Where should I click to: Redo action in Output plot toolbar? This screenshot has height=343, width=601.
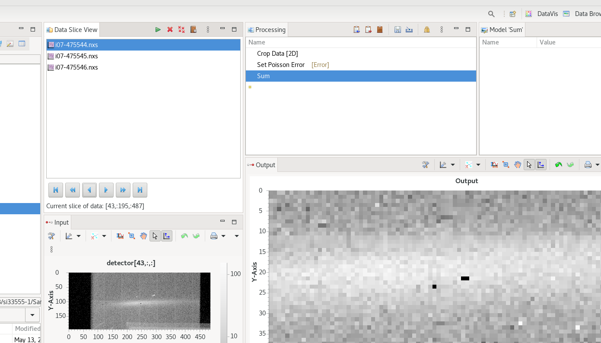570,165
